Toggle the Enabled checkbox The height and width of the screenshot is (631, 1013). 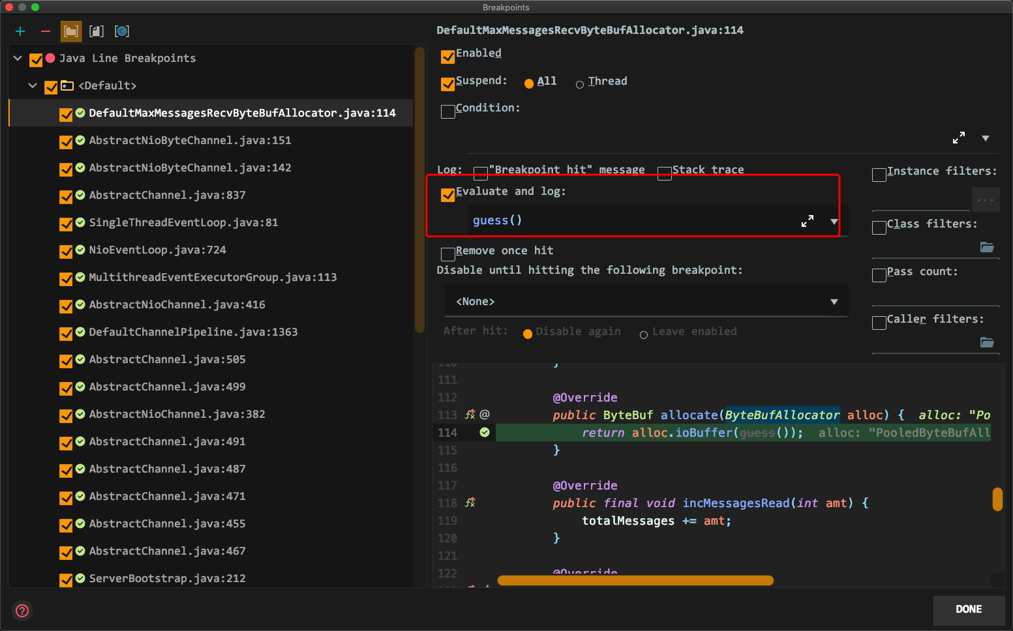point(448,57)
